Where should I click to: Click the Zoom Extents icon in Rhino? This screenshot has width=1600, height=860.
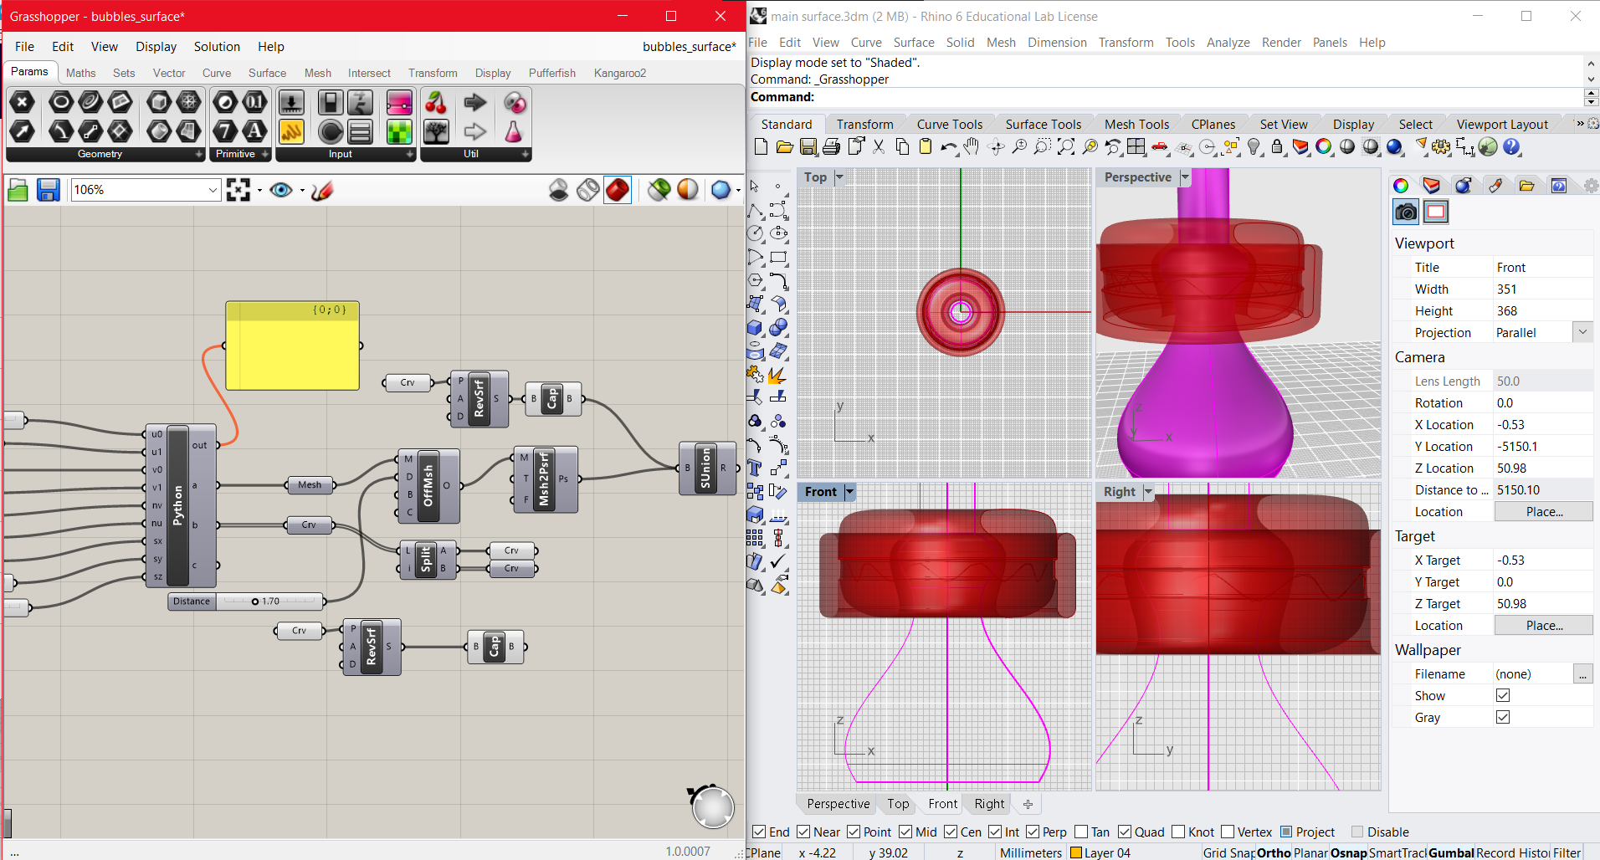pos(1066,147)
